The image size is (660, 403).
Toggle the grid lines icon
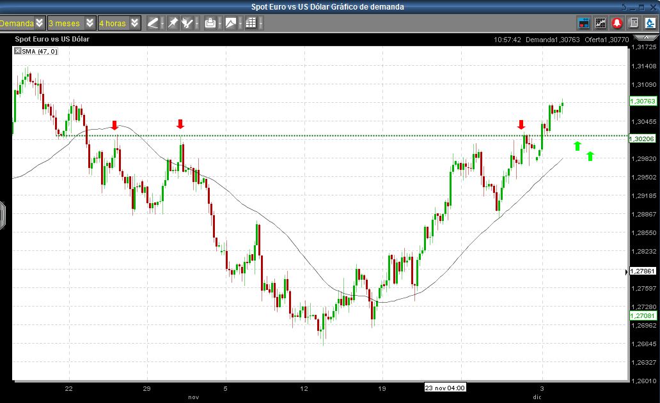coord(251,23)
